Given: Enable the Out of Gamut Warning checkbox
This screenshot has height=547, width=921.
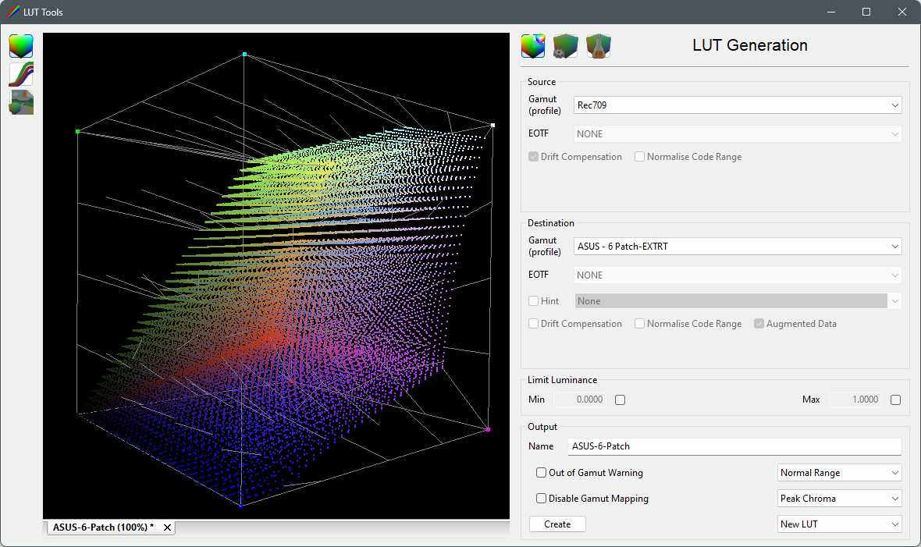Looking at the screenshot, I should tap(541, 472).
